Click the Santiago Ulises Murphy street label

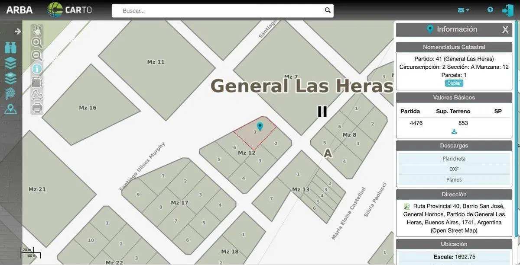click(142, 166)
